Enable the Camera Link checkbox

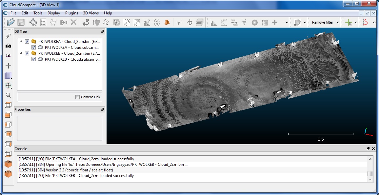pyautogui.click(x=78, y=97)
